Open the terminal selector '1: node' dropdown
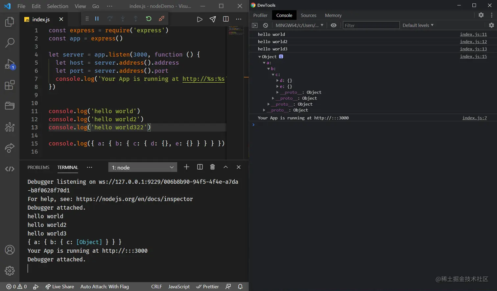Viewport: 497px width, 291px height. tap(143, 167)
